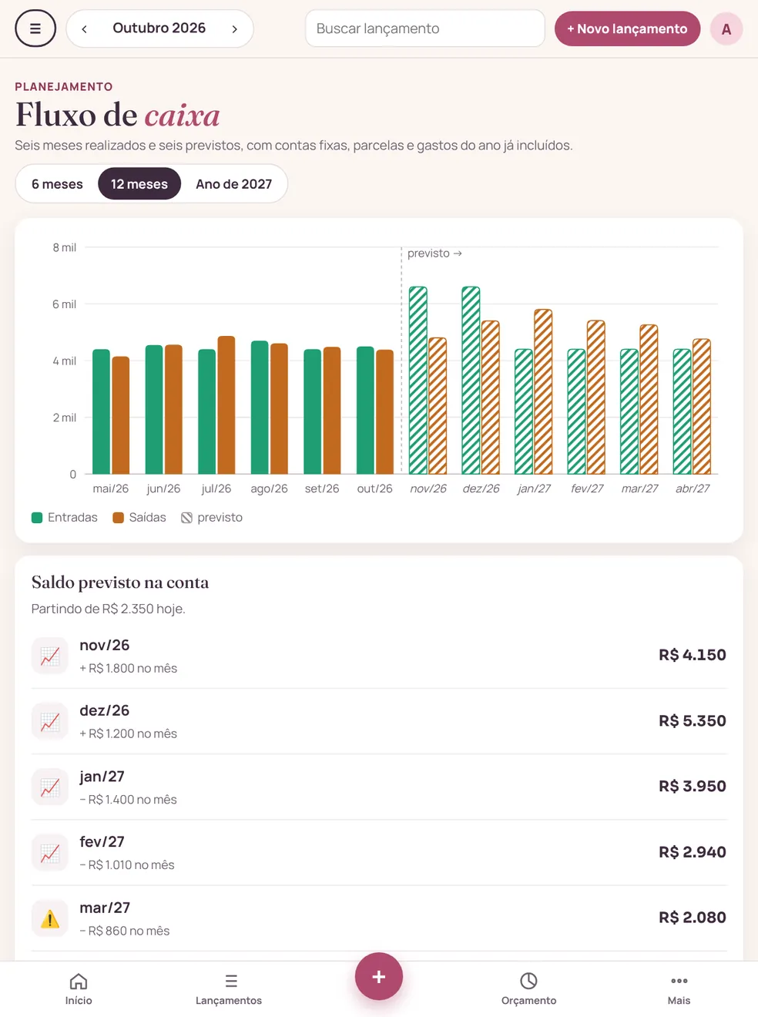Click chart icon in fev/27 row
This screenshot has width=758, height=1017.
click(50, 853)
